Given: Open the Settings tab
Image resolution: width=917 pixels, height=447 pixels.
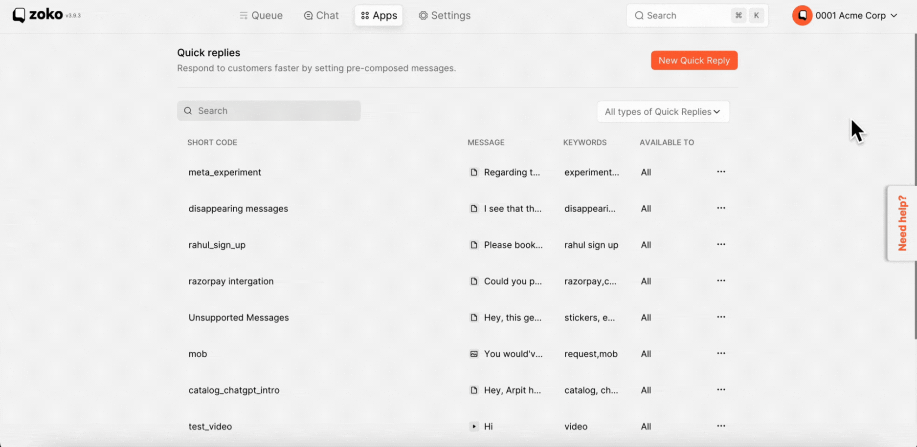Looking at the screenshot, I should tap(445, 16).
